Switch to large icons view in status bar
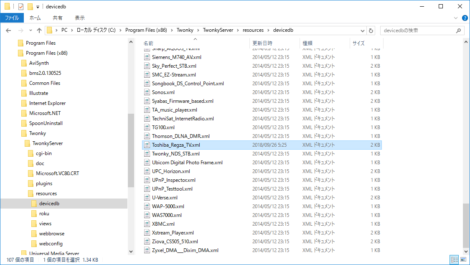 tap(463, 260)
